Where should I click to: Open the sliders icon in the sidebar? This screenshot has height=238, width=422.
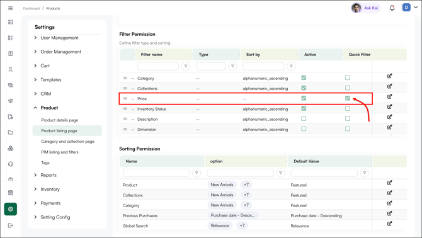tap(11, 101)
